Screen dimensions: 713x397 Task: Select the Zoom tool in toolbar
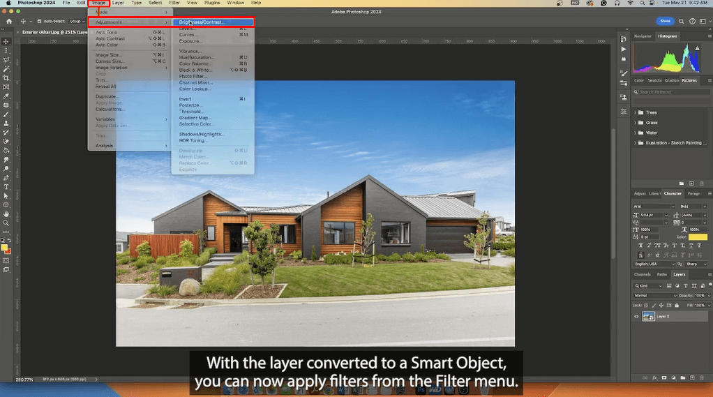[x=6, y=223]
